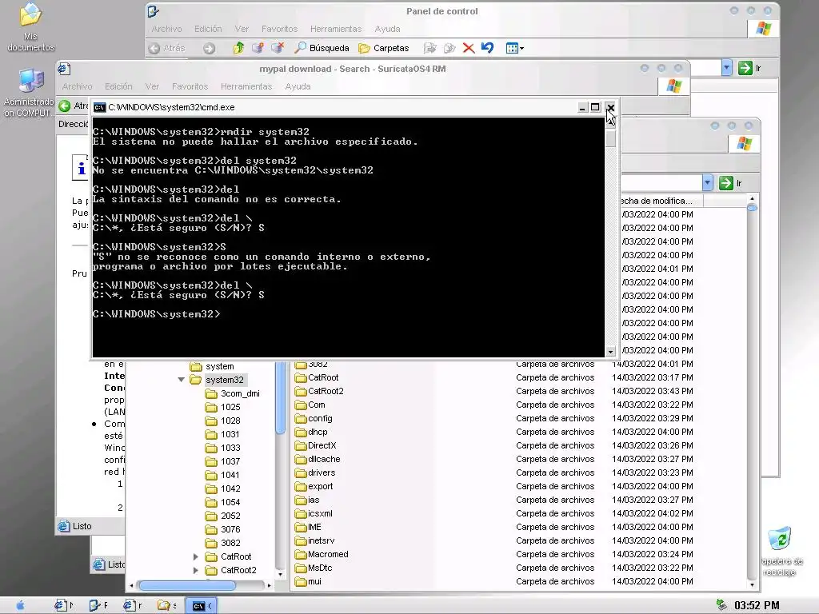The image size is (819, 614).
Task: Select the 2052 folder in the tree
Action: click(230, 516)
